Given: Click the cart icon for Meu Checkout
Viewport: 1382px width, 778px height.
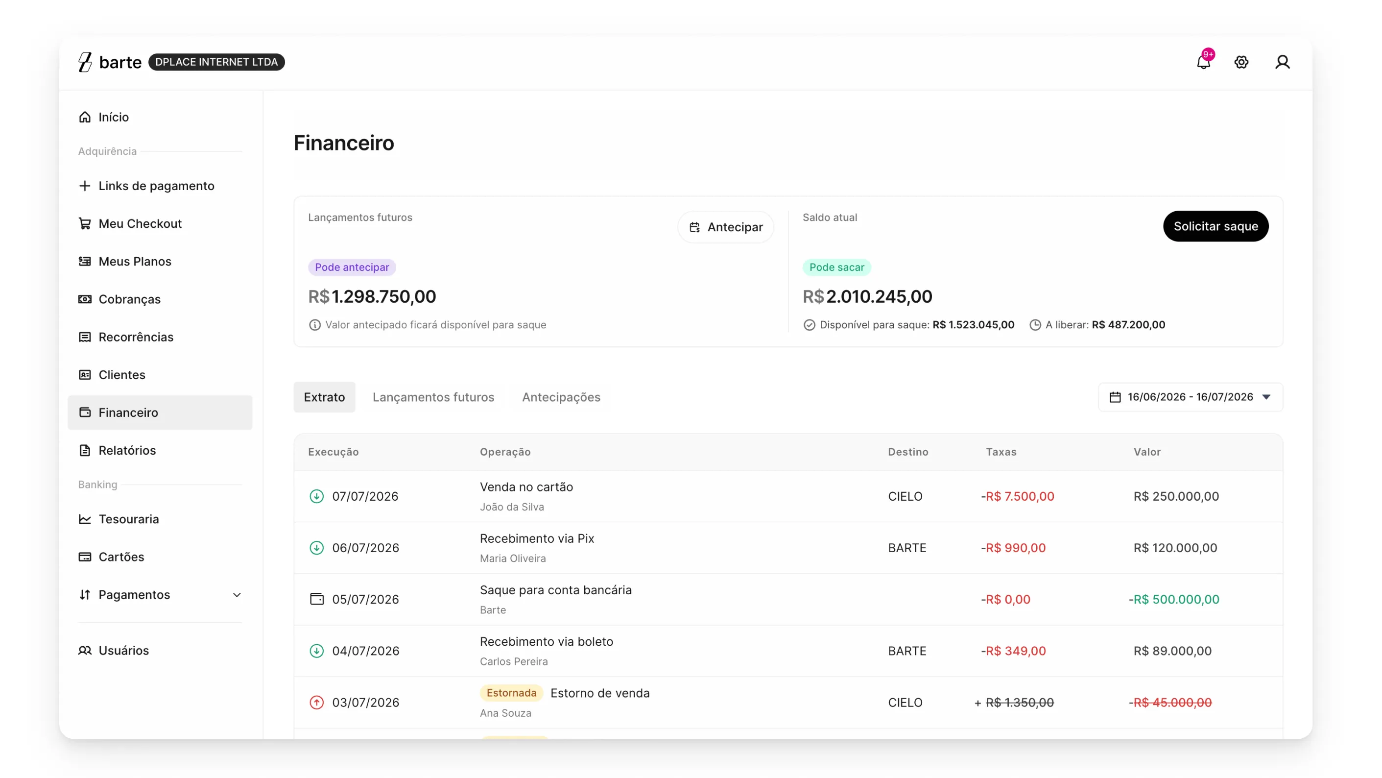Looking at the screenshot, I should tap(85, 223).
